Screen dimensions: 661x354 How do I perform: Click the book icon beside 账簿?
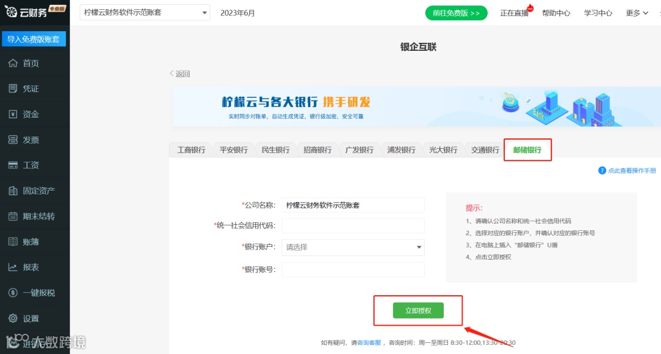pos(13,242)
